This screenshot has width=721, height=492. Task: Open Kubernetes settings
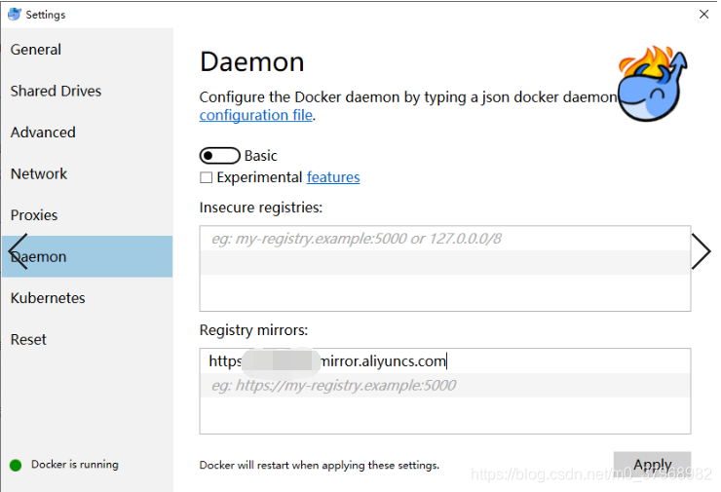click(x=48, y=298)
